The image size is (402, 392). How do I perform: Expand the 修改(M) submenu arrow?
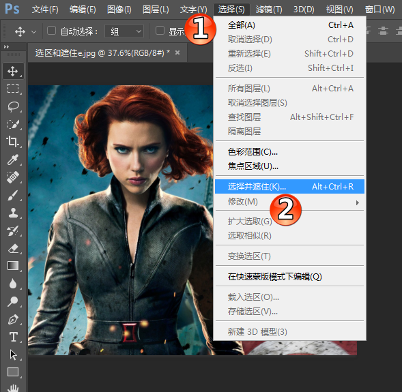pos(358,202)
